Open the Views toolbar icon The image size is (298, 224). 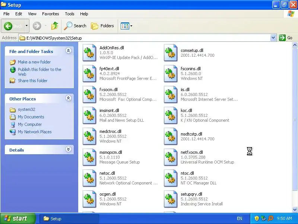tap(125, 26)
